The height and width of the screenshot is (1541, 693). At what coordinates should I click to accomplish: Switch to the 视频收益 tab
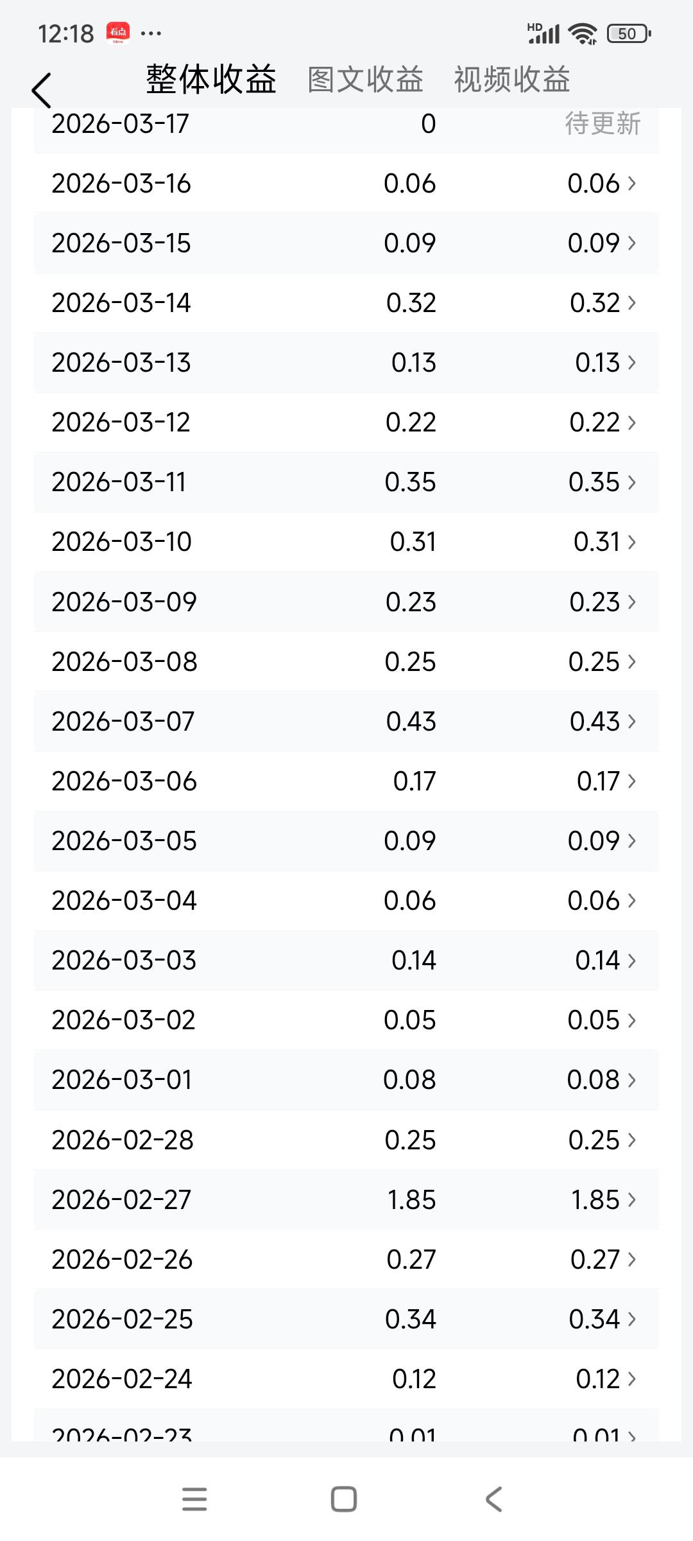pyautogui.click(x=511, y=80)
